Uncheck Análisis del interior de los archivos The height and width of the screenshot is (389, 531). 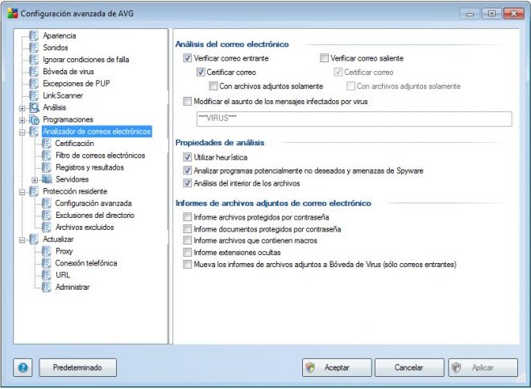click(x=187, y=183)
